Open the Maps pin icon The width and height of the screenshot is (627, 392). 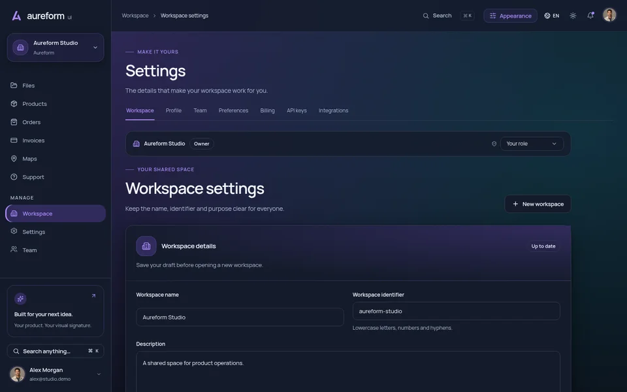click(x=14, y=158)
